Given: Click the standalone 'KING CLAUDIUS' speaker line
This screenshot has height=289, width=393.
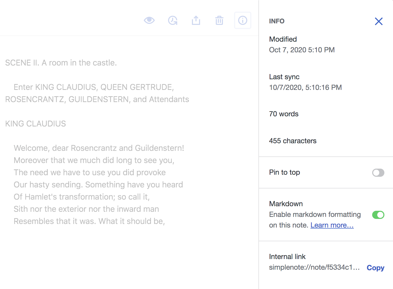Looking at the screenshot, I should tap(36, 124).
